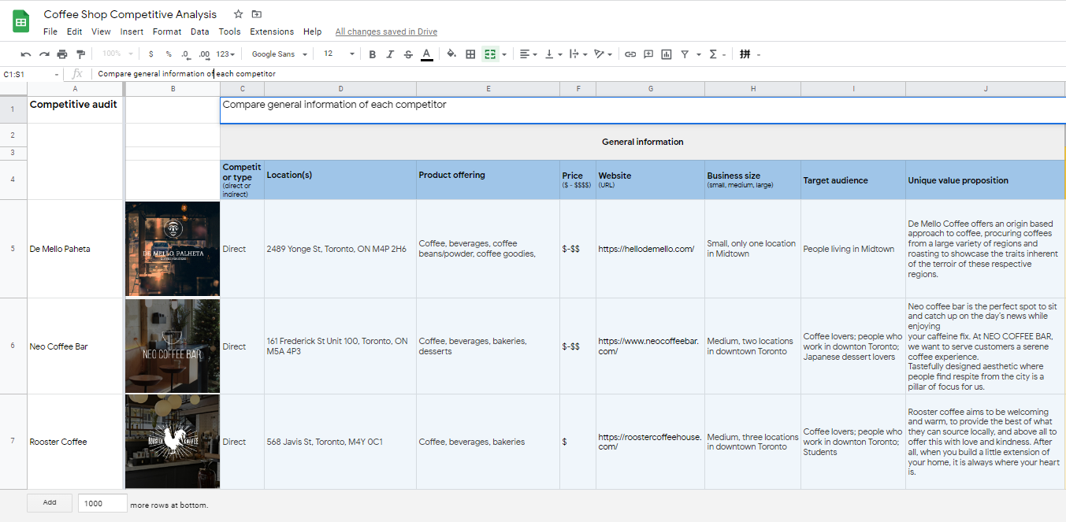
Task: Open the Edit menu
Action: coord(75,31)
